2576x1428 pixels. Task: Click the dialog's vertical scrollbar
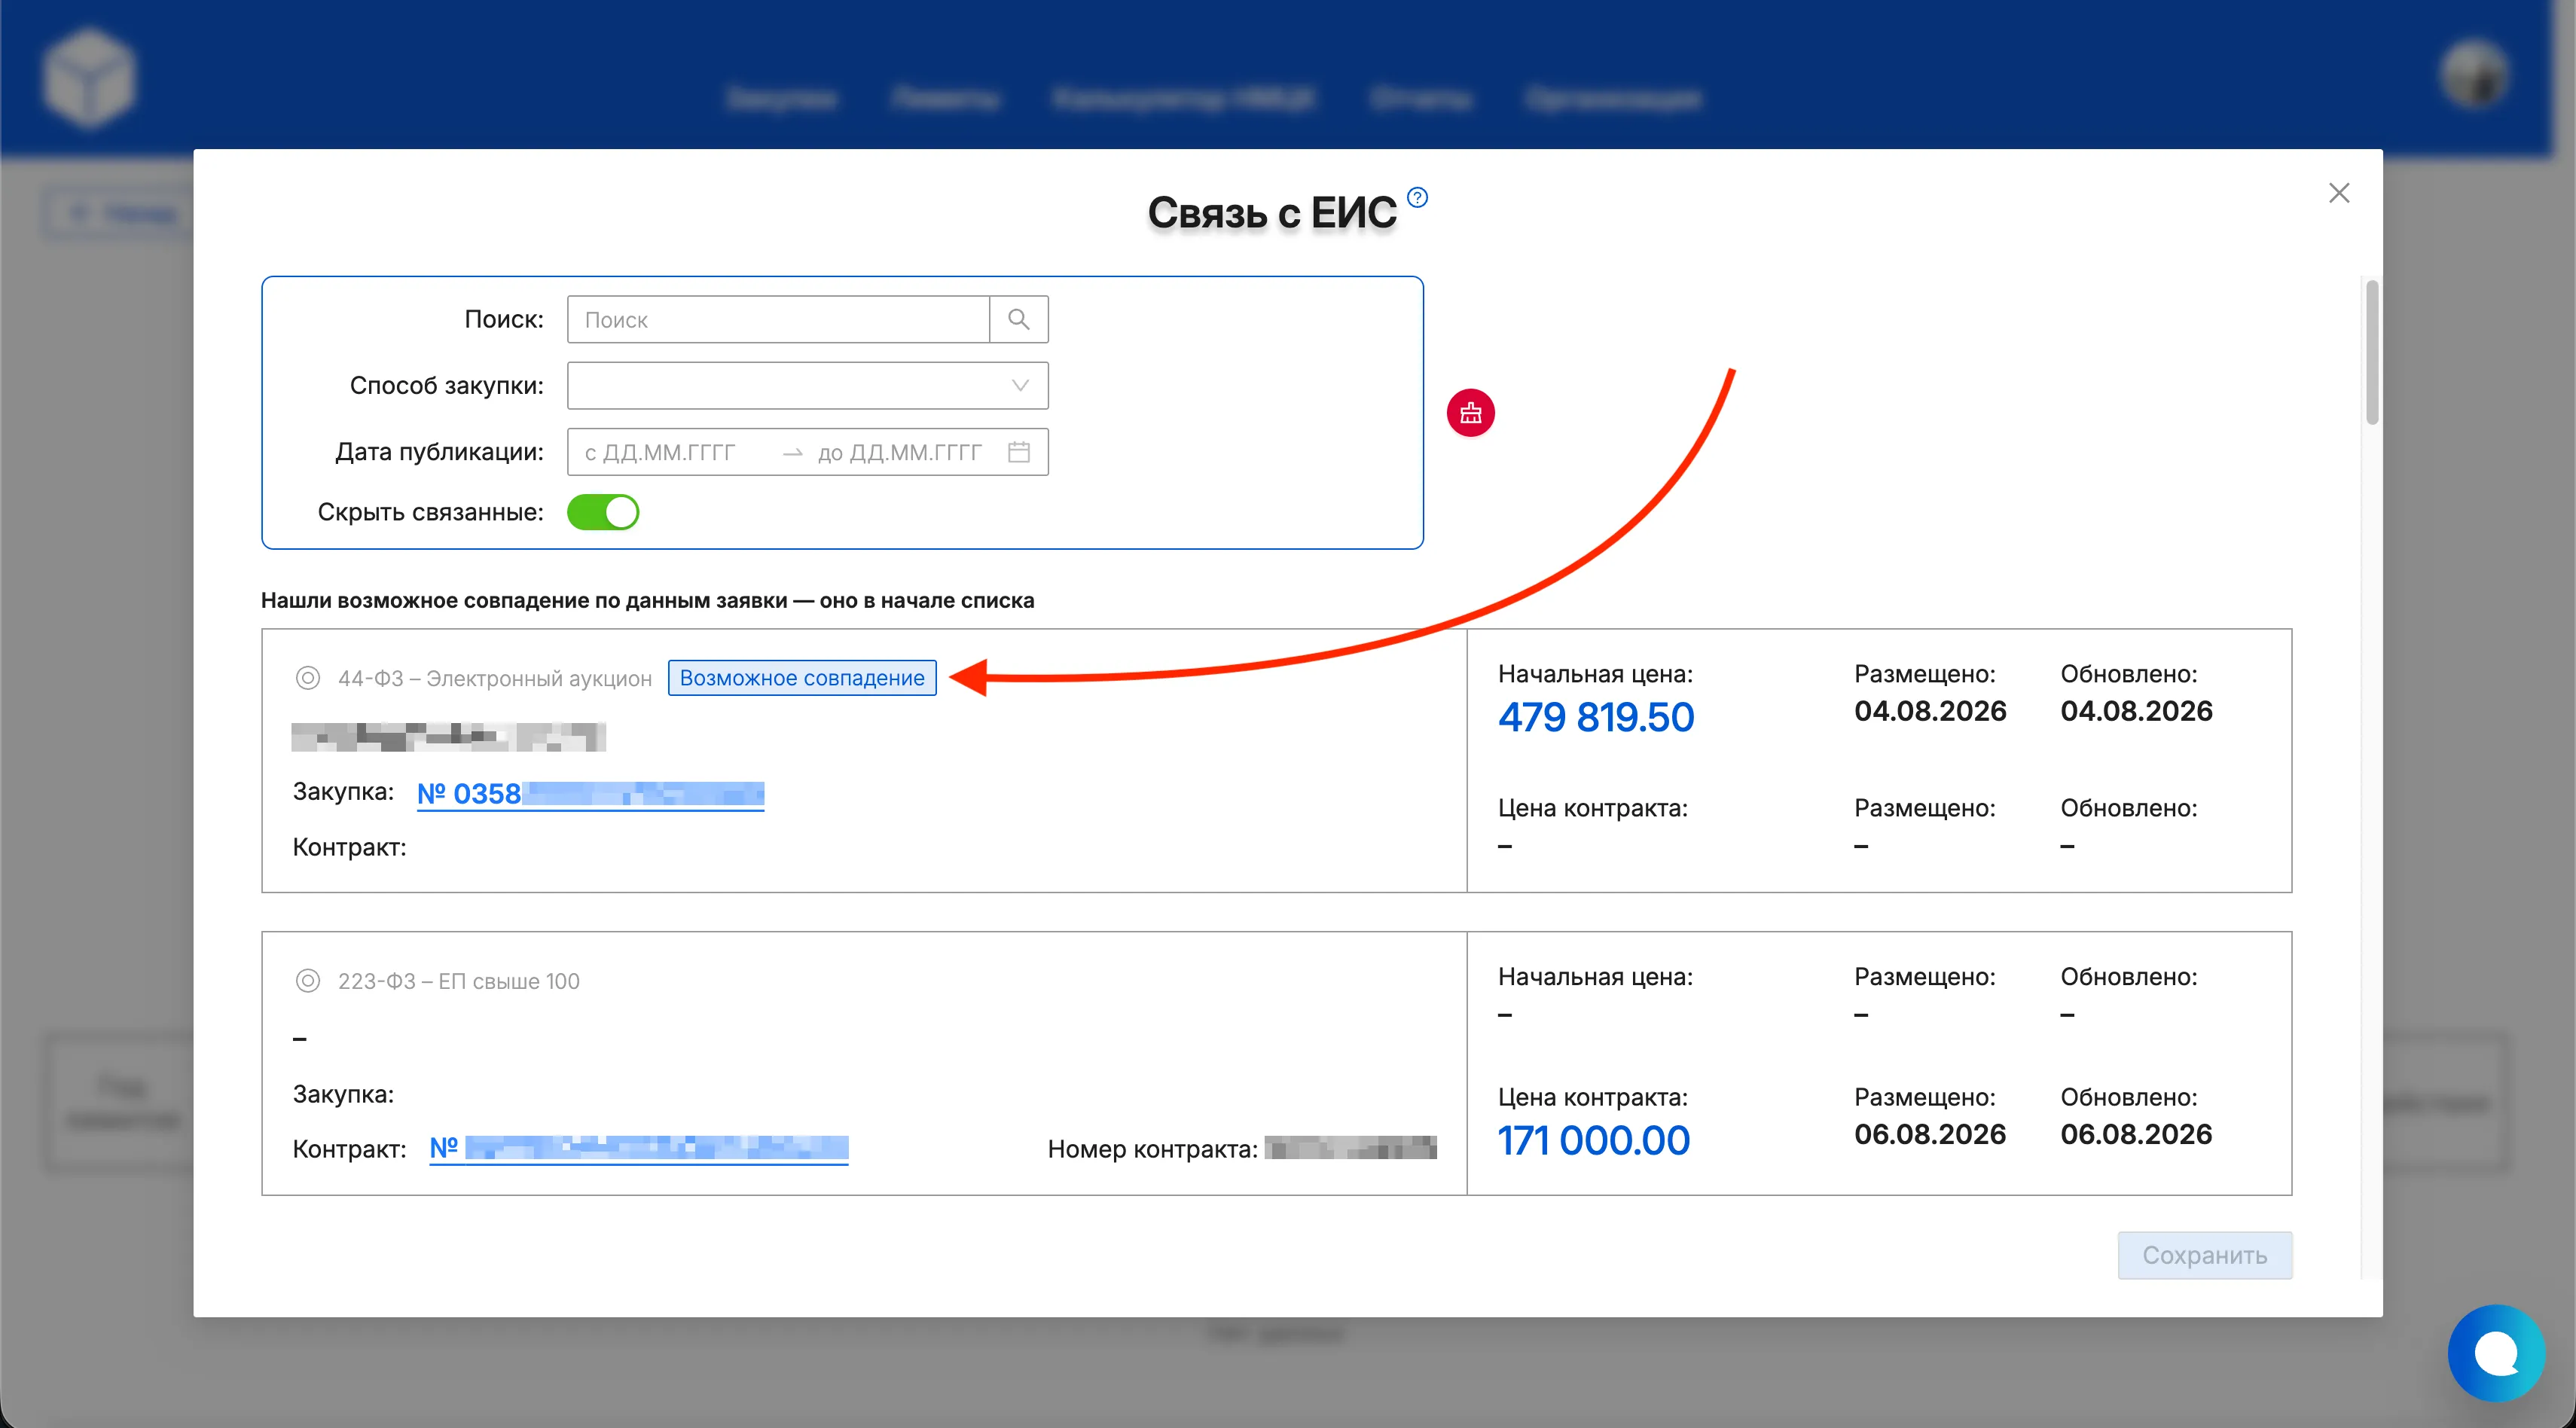tap(2371, 352)
